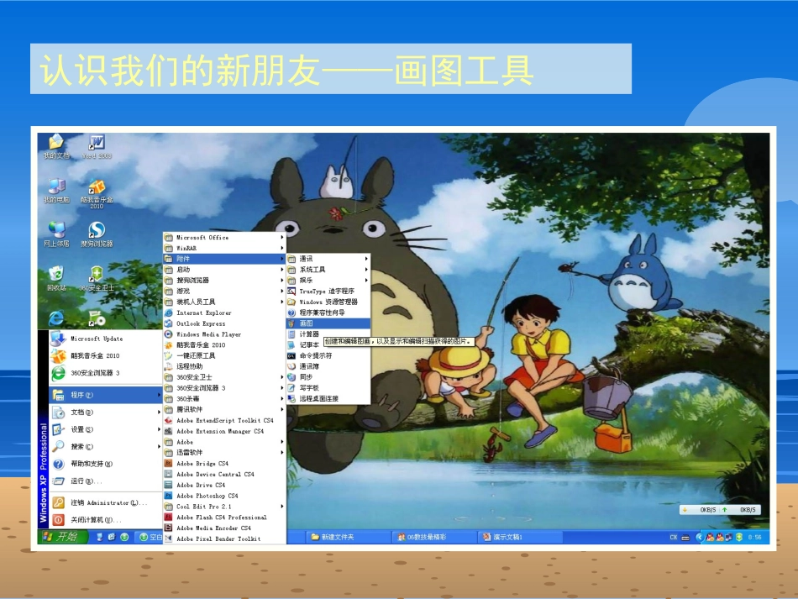Click 关闭计算机(U)... entry
Viewport: 798px width, 599px height.
(x=105, y=520)
